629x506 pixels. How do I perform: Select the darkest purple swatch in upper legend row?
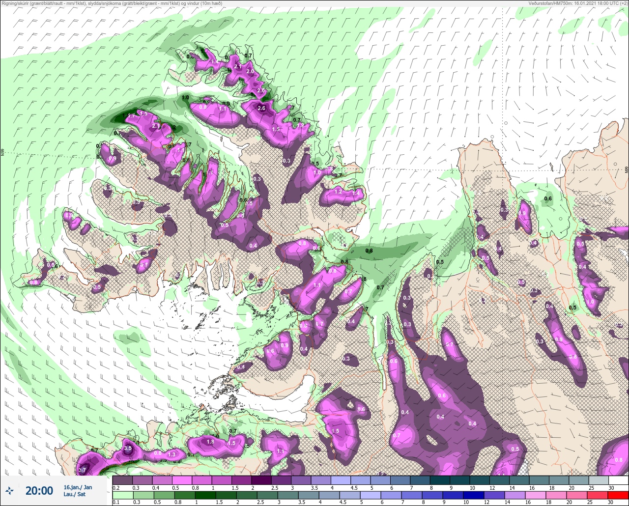click(261, 480)
